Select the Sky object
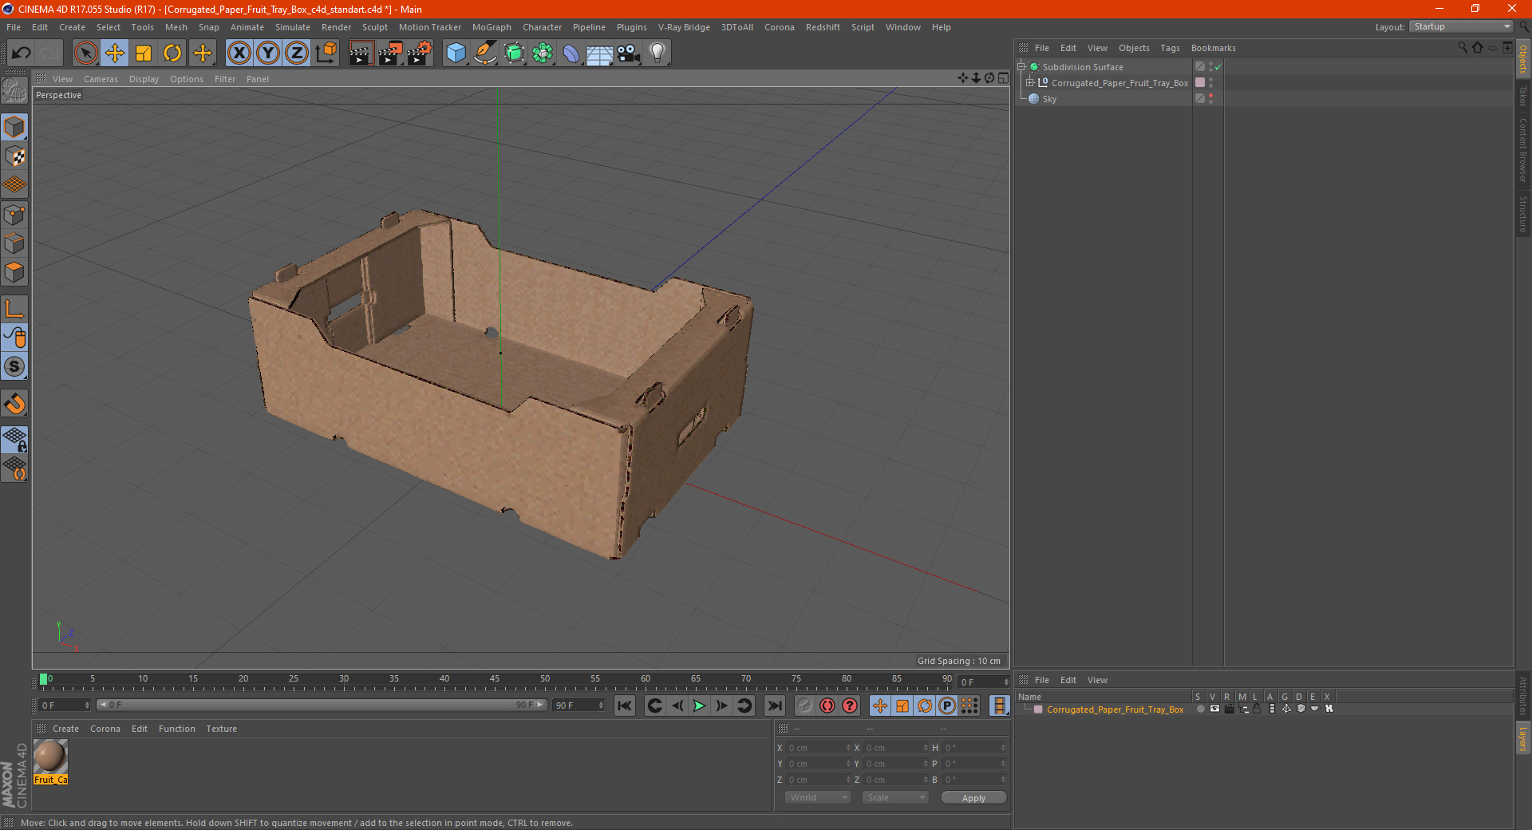 pyautogui.click(x=1048, y=99)
